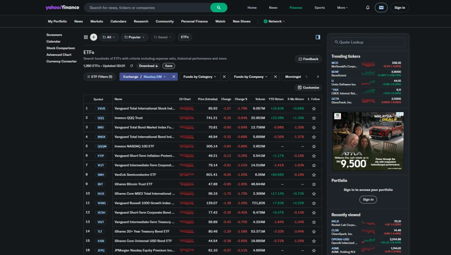Image resolution: width=451 pixels, height=255 pixels.
Task: Open VanEck Semiconductor ETF name
Action: pyautogui.click(x=135, y=175)
